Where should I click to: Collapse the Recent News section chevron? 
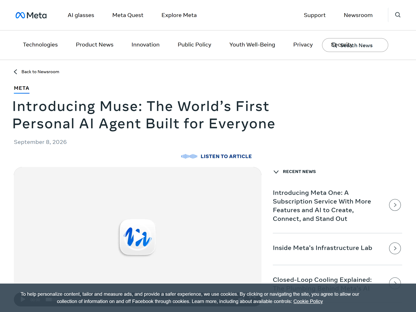click(276, 172)
